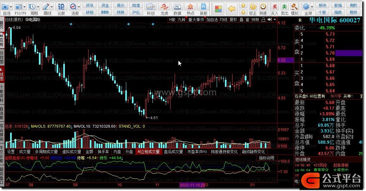Click the yellow down arrow icon
366x191 pixels.
coord(243,12)
